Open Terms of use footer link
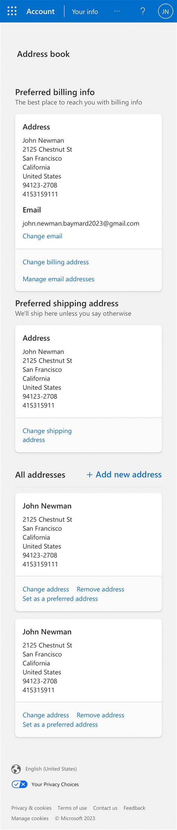 pos(72,808)
